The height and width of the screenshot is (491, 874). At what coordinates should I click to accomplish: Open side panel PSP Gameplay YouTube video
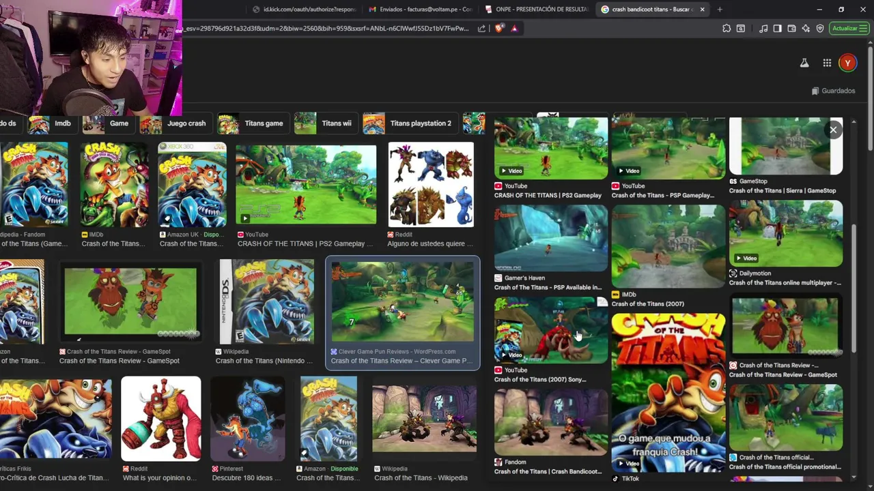pyautogui.click(x=668, y=148)
